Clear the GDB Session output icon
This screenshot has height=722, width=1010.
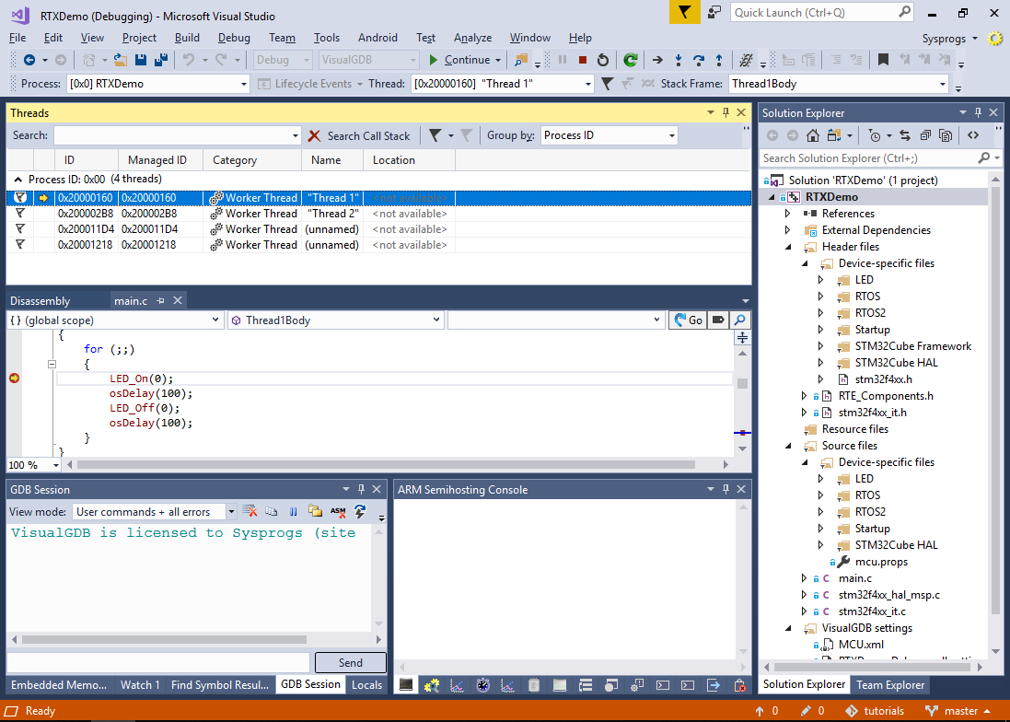[x=250, y=511]
